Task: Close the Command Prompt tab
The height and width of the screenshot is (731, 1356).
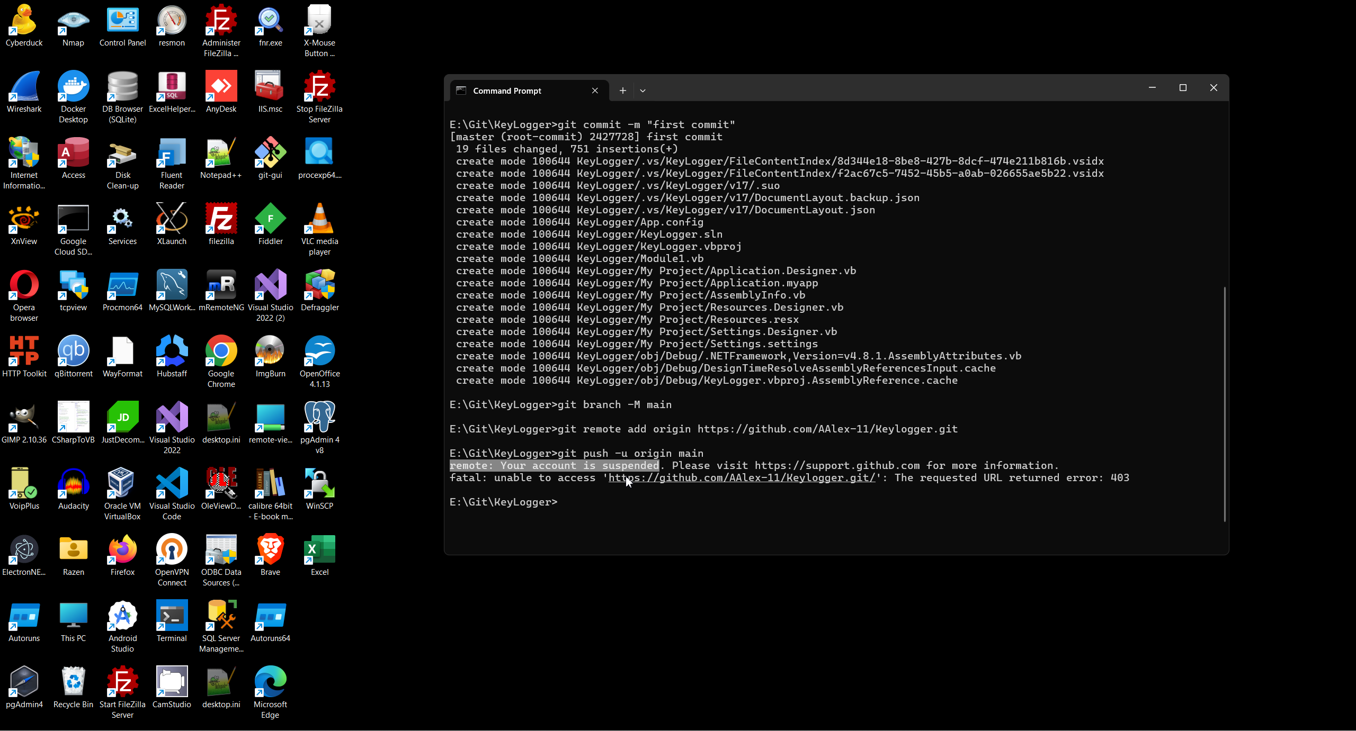Action: click(595, 91)
